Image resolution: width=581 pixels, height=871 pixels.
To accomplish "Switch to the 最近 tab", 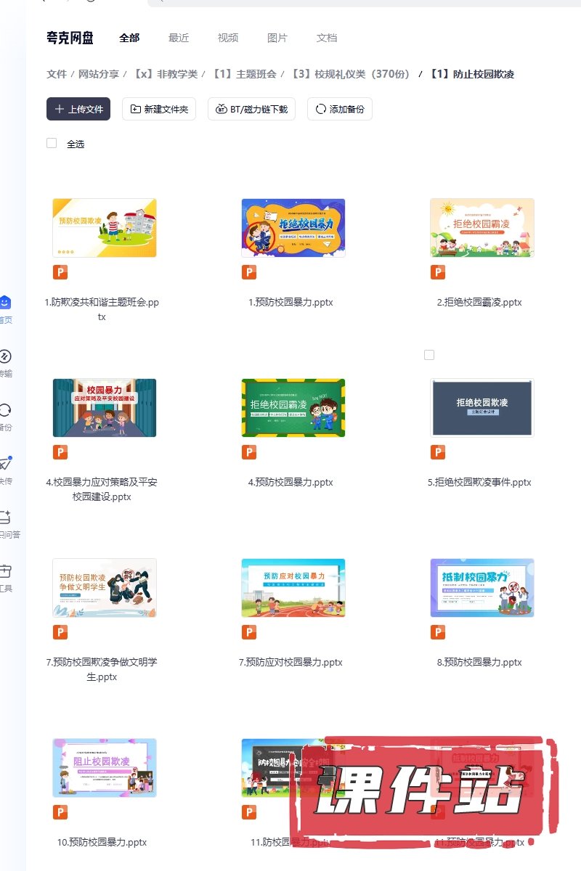I will (x=179, y=38).
